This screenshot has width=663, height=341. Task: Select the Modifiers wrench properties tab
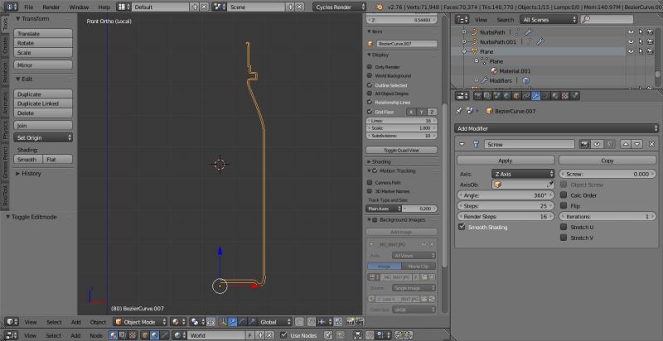[535, 96]
